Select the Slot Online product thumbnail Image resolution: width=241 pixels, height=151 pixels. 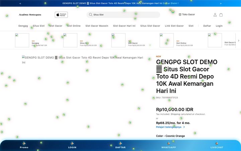[167, 40]
